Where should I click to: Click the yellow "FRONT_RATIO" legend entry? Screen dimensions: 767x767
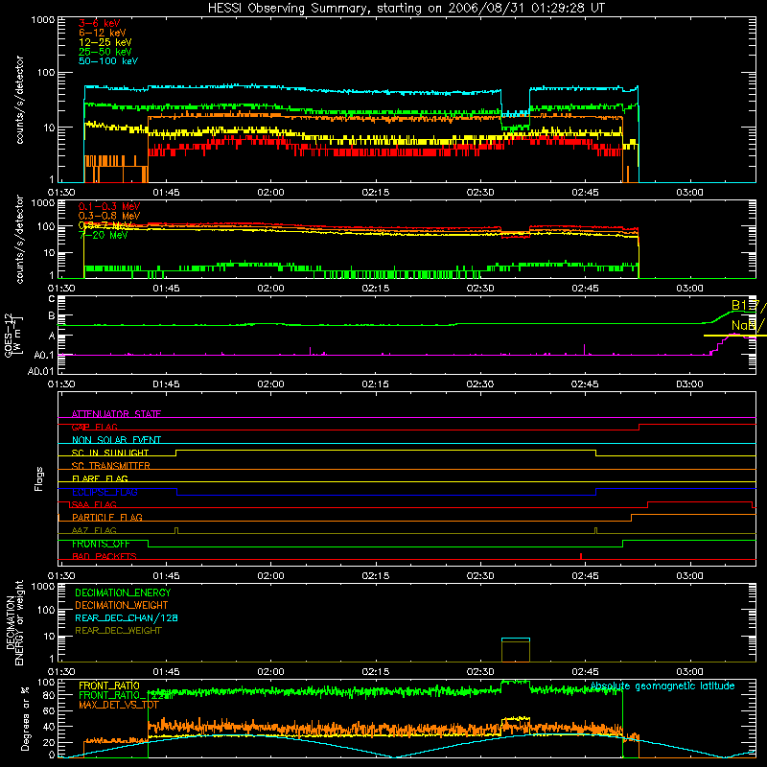point(109,686)
